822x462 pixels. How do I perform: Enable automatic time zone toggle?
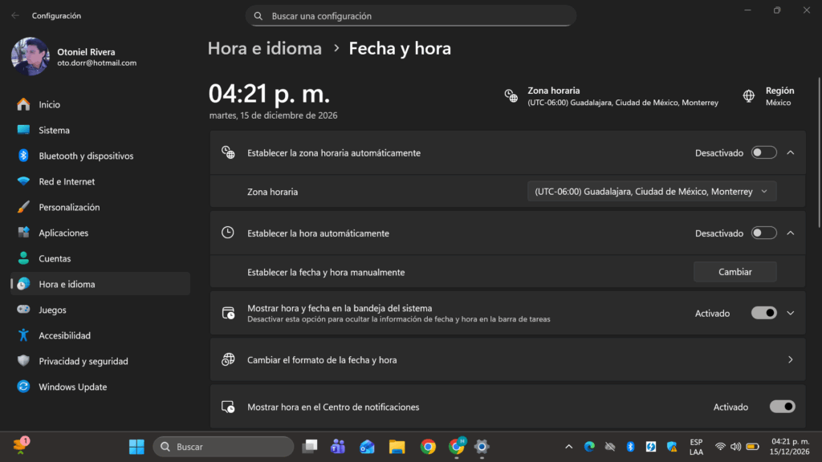click(x=764, y=152)
